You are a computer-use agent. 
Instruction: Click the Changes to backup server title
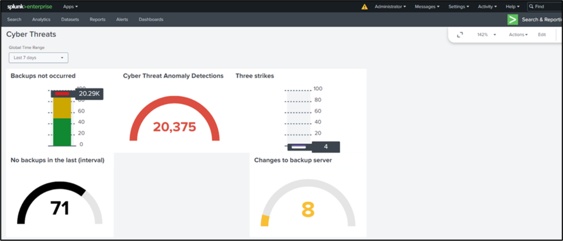pyautogui.click(x=293, y=160)
